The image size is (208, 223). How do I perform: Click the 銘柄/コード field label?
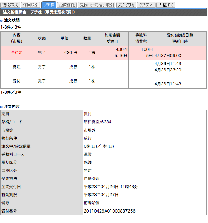[x=12, y=122]
